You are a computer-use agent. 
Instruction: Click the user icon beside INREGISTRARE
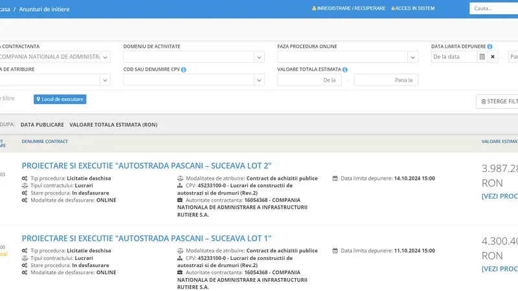pos(314,8)
